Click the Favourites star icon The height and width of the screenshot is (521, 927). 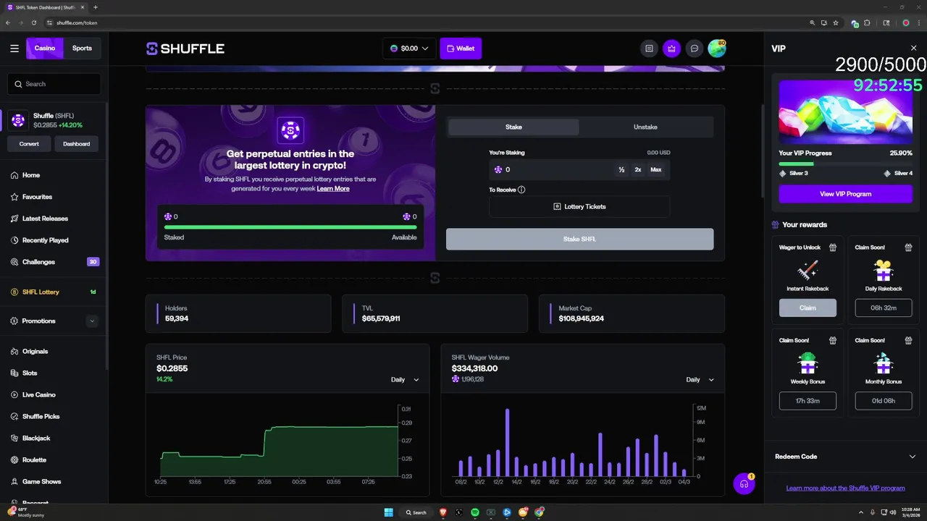[14, 197]
